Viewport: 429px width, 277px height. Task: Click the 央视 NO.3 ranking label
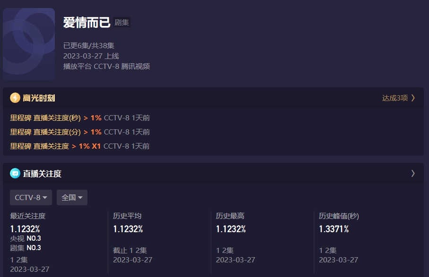26,238
